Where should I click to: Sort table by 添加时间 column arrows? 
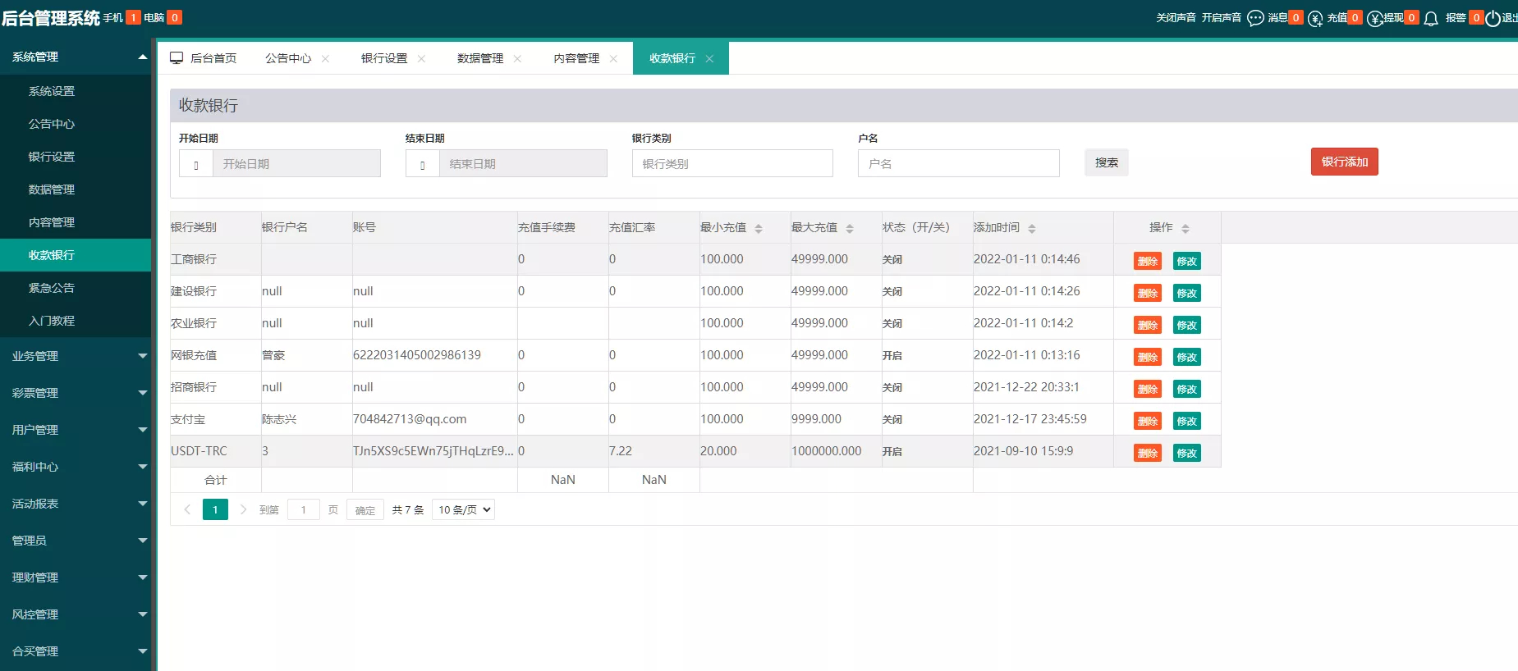pos(1032,228)
